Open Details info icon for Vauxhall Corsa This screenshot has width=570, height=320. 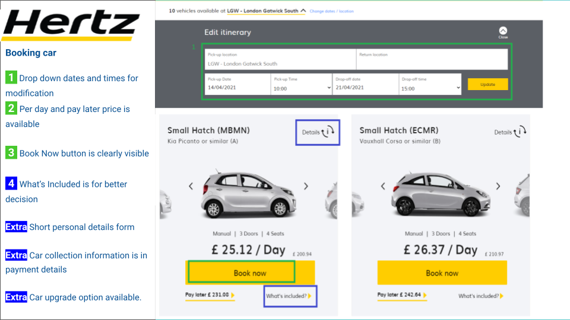pos(520,132)
